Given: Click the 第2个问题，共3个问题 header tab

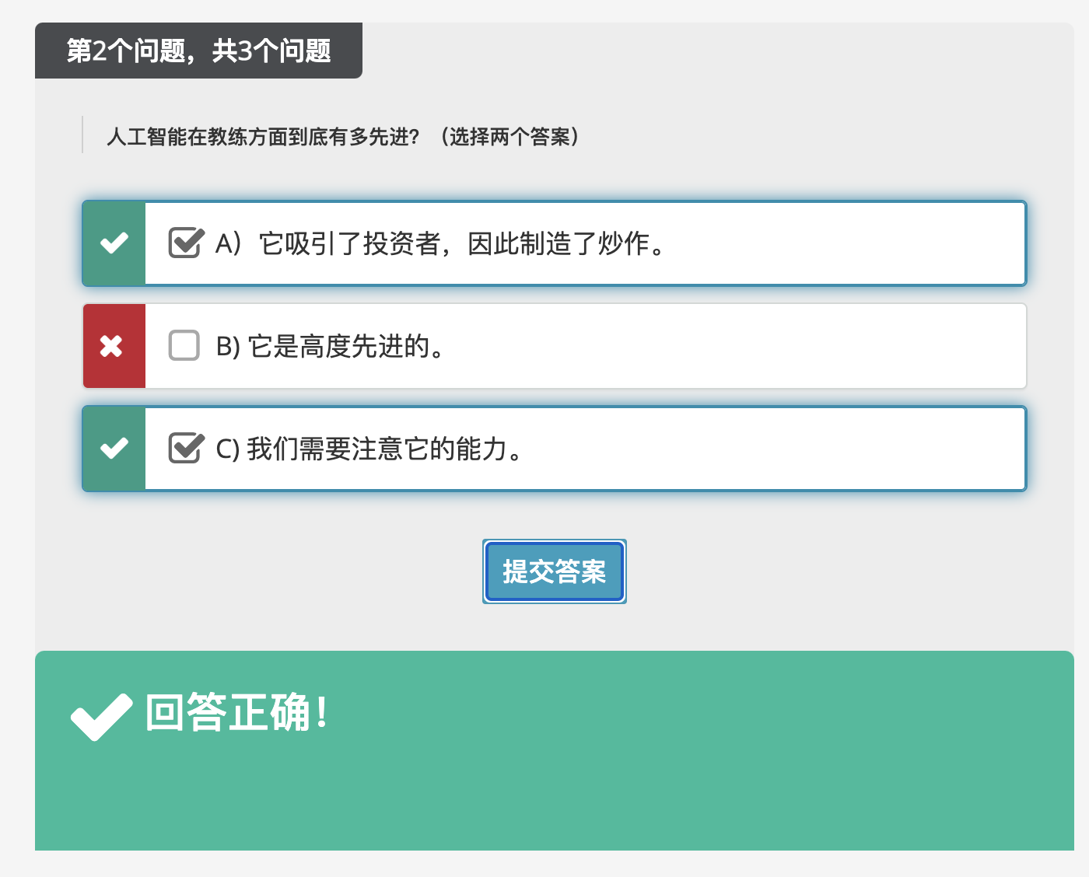Looking at the screenshot, I should pyautogui.click(x=198, y=51).
